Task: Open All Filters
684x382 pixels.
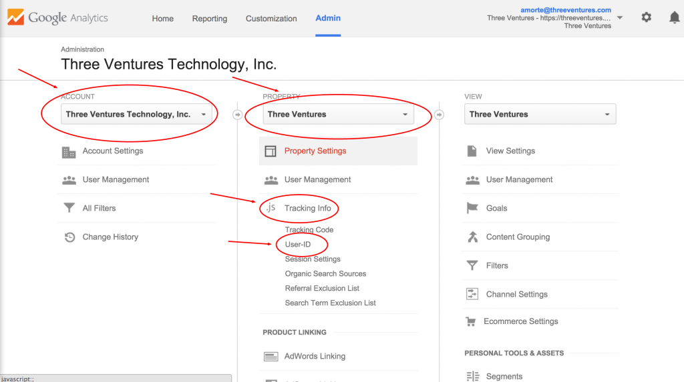Action: 99,208
